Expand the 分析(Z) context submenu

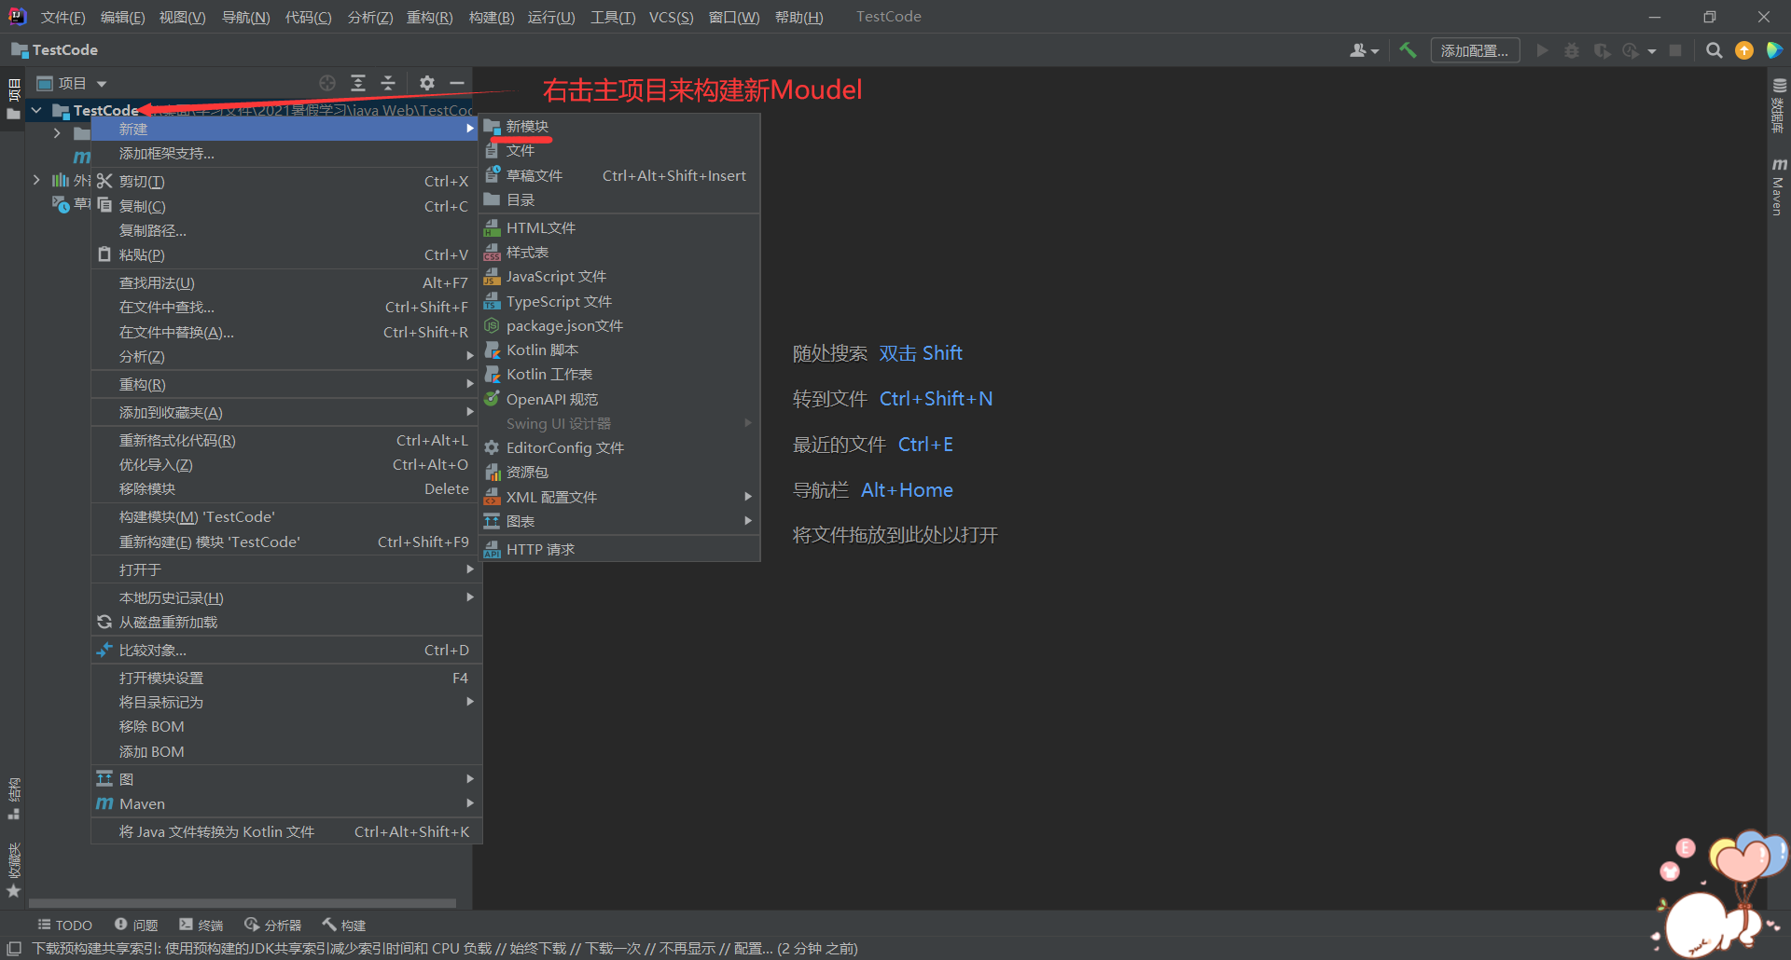coord(286,356)
